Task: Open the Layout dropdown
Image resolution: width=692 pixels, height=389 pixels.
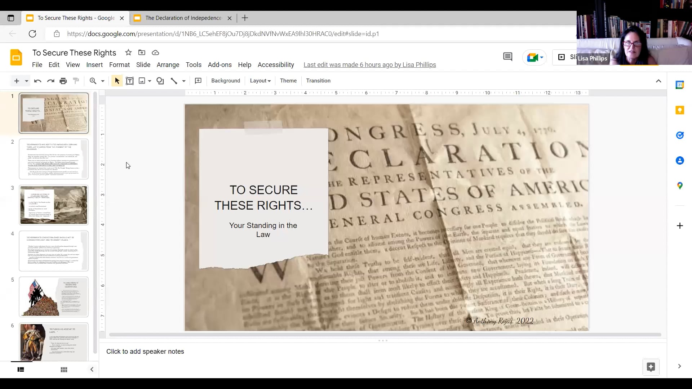Action: point(260,81)
